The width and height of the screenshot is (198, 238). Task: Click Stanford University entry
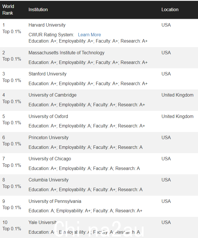point(47,74)
